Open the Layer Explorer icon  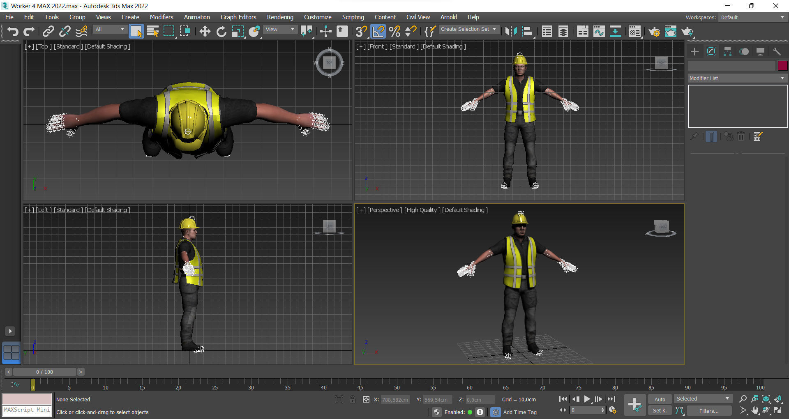pos(563,31)
